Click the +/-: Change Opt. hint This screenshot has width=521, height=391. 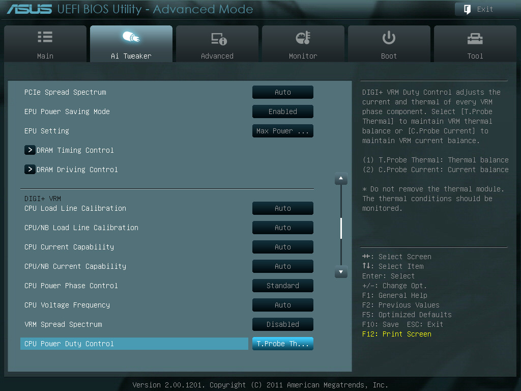click(x=394, y=286)
